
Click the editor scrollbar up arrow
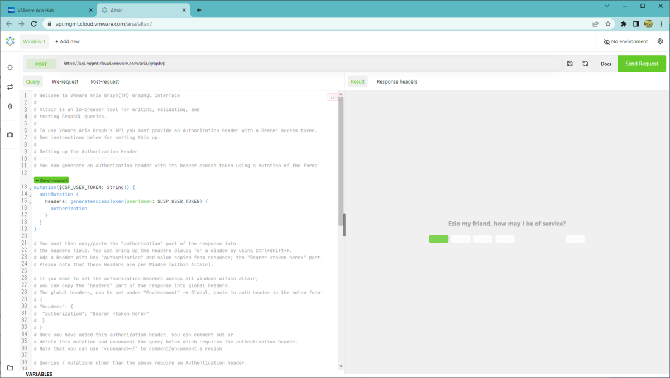point(341,94)
